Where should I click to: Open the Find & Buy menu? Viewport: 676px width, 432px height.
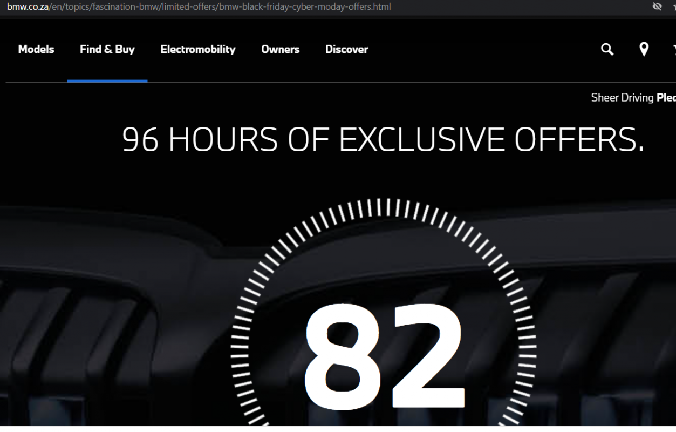[107, 49]
